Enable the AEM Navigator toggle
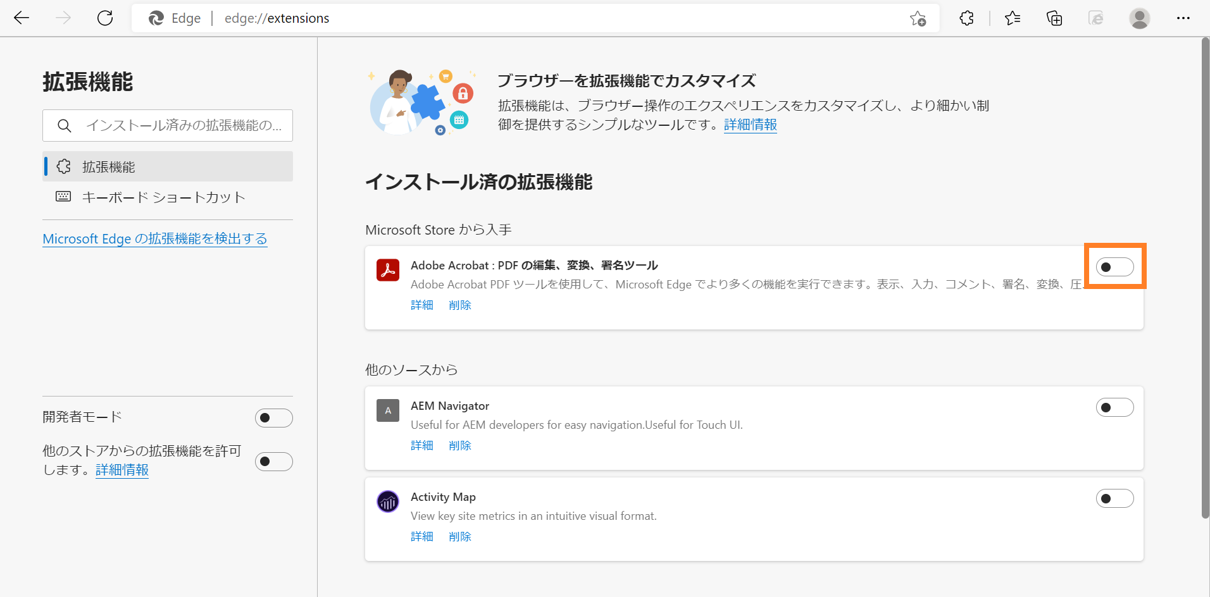Viewport: 1210px width, 597px height. click(1114, 407)
